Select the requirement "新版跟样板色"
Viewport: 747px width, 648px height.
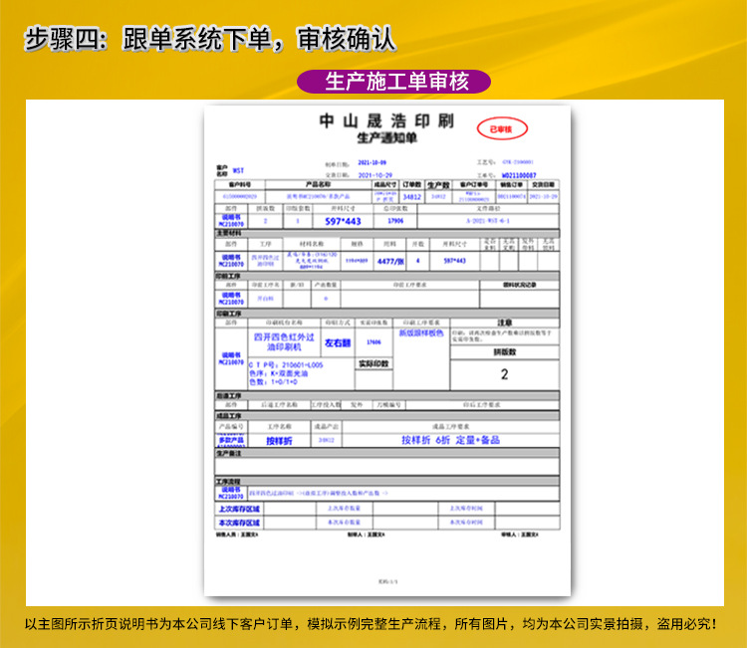(x=421, y=333)
